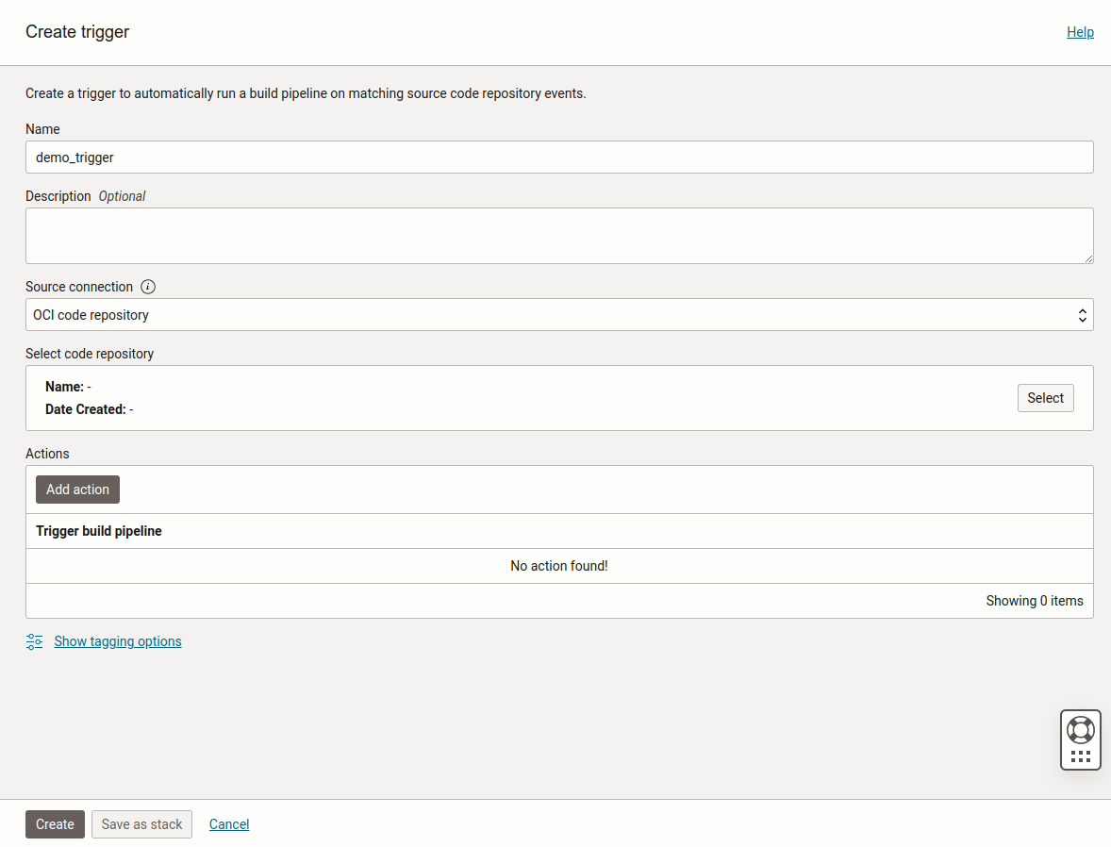Screen dimensions: 1111x847
Task: Expand Show tagging options
Action: pyautogui.click(x=118, y=641)
